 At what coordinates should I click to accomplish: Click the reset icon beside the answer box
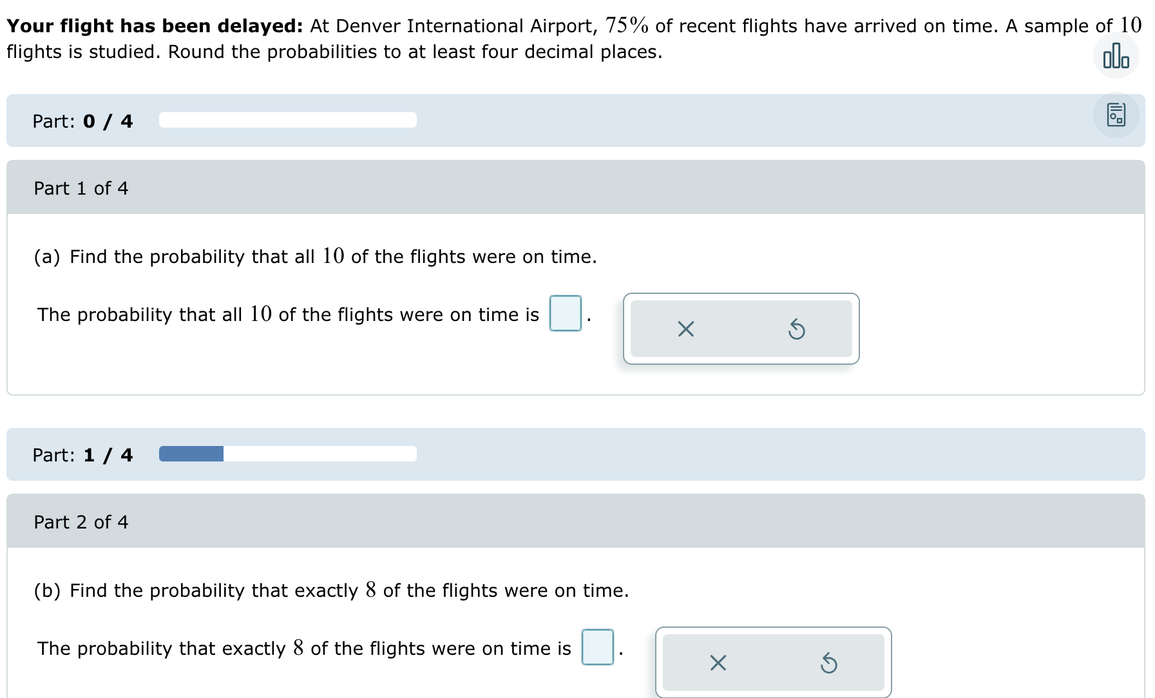[x=797, y=329]
